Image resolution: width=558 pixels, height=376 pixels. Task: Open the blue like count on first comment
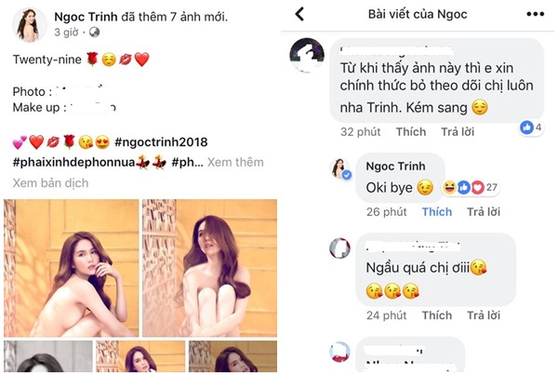pyautogui.click(x=532, y=128)
